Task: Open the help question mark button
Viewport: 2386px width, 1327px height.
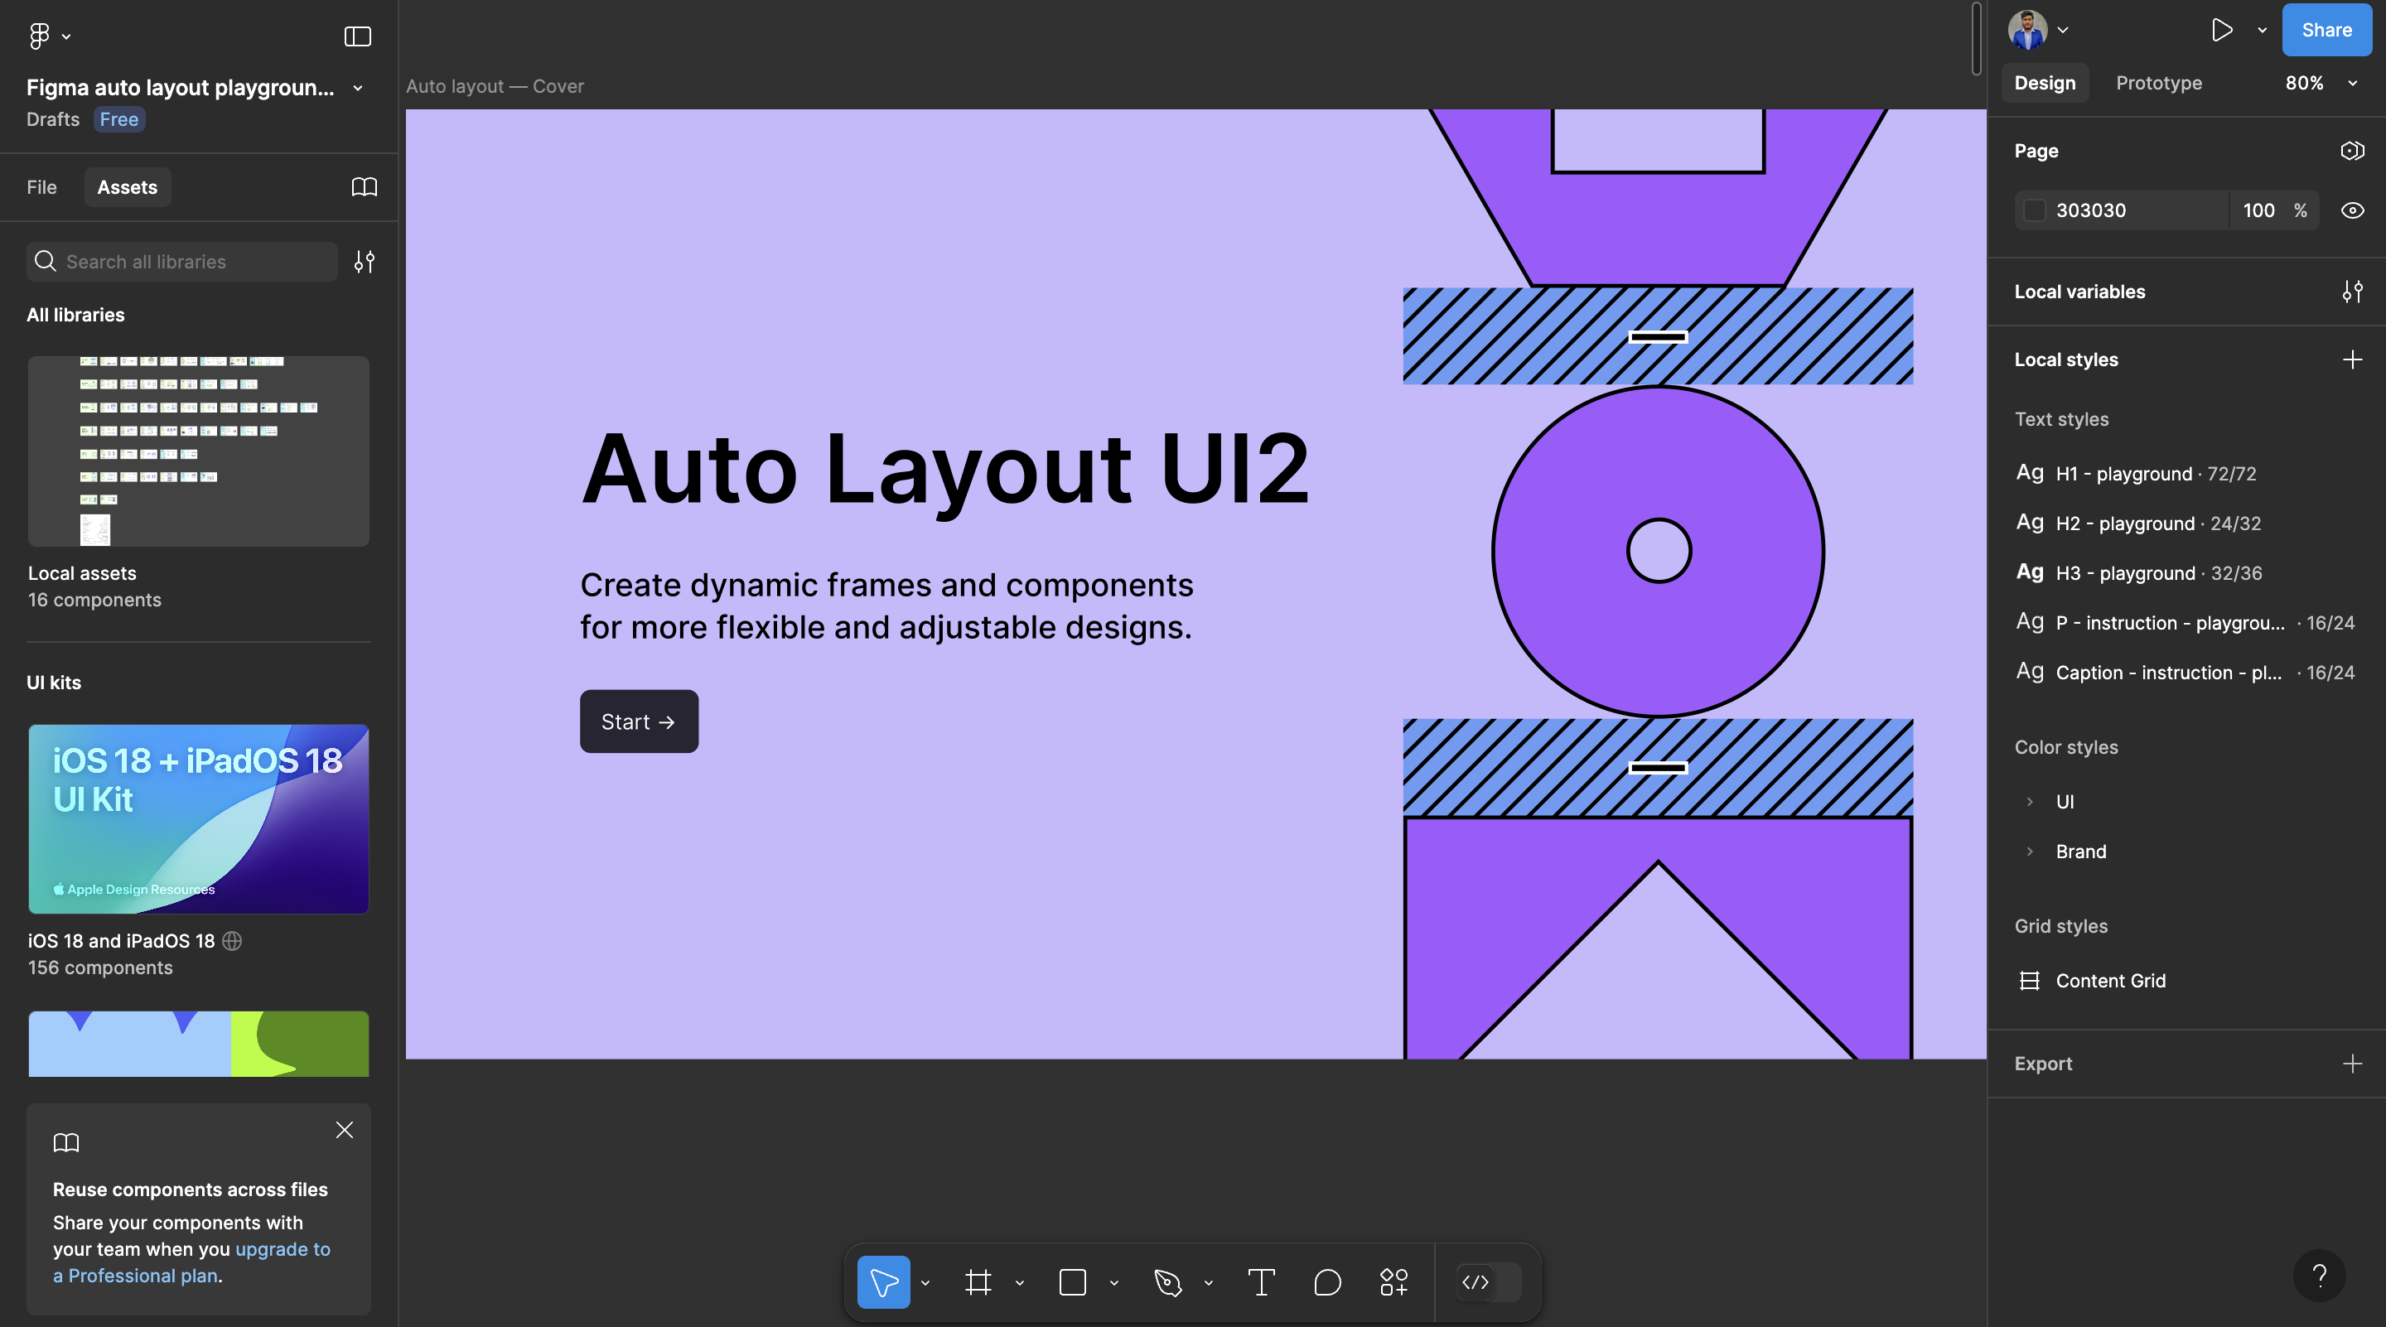Action: [x=2320, y=1276]
